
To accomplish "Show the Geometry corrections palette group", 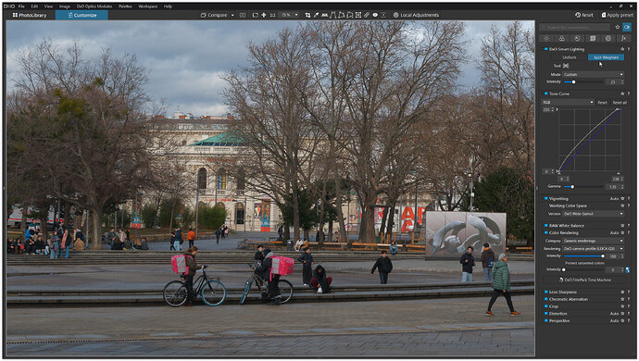I will coord(593,38).
